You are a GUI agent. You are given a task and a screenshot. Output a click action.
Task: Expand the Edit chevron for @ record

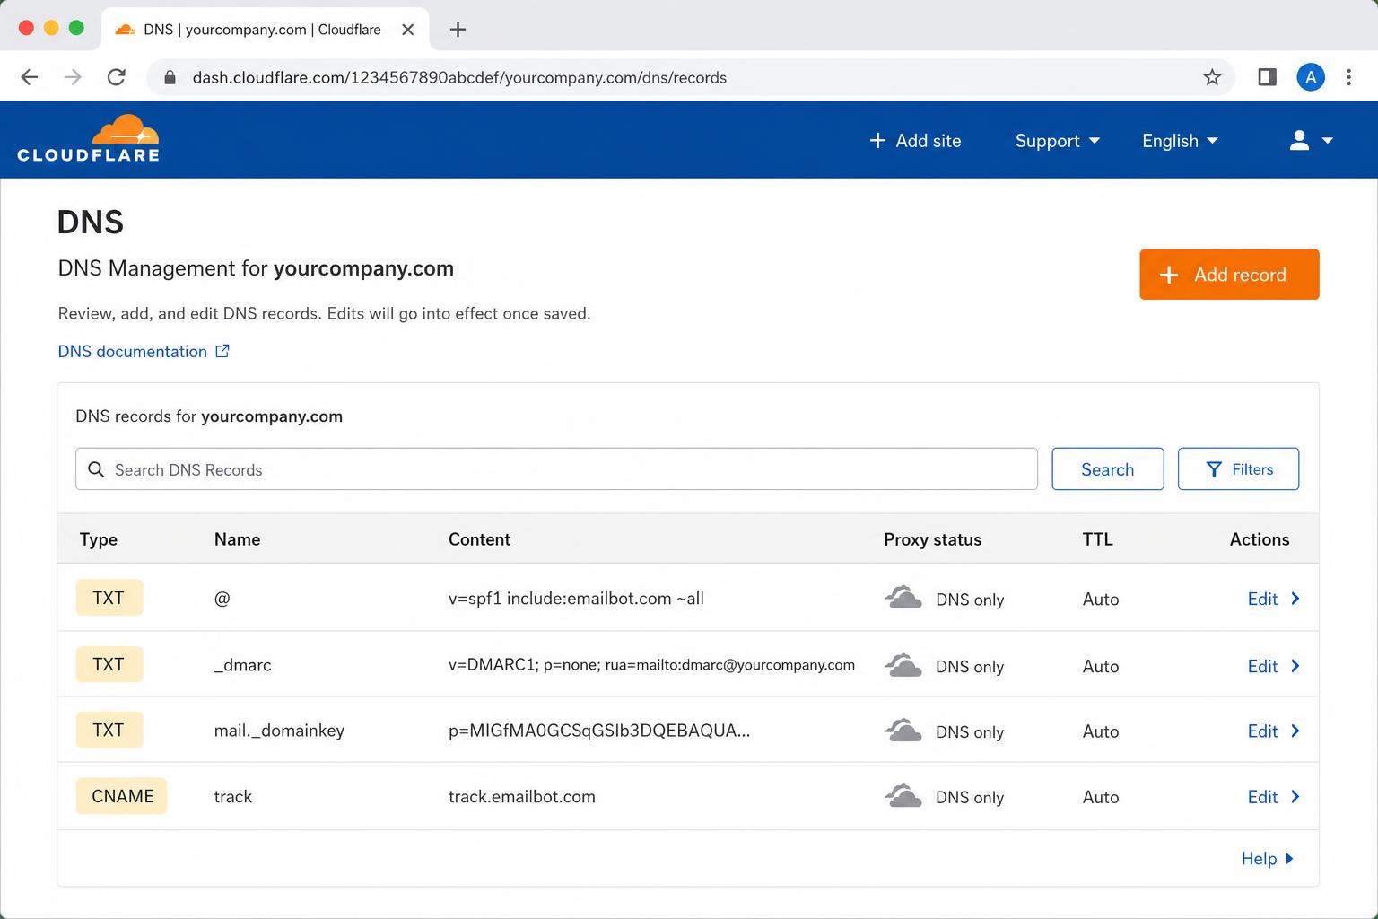tap(1295, 599)
